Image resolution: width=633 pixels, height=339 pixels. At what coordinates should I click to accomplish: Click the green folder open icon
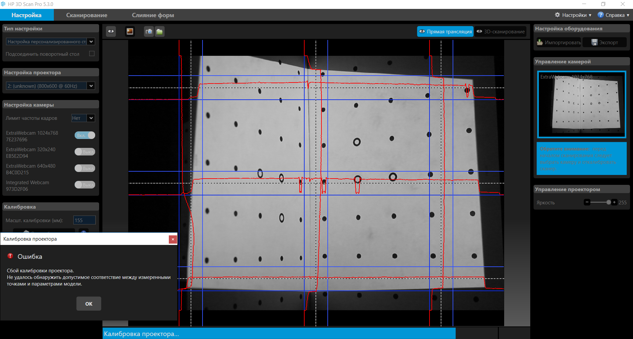click(x=160, y=31)
